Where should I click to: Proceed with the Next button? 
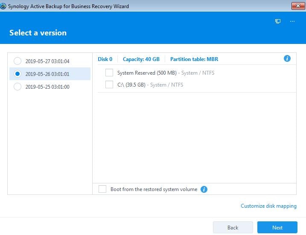pyautogui.click(x=277, y=227)
